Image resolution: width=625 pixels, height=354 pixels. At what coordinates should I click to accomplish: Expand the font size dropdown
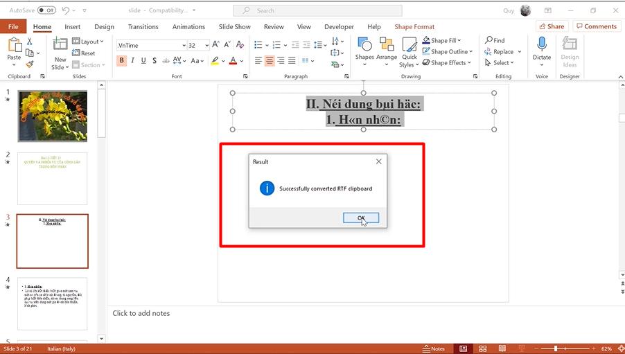[206, 45]
